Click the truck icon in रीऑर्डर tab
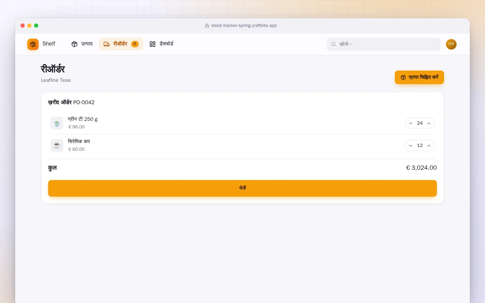485x303 pixels. click(x=106, y=44)
